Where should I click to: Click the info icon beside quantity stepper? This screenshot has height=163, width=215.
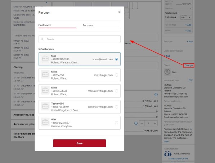[136, 123]
